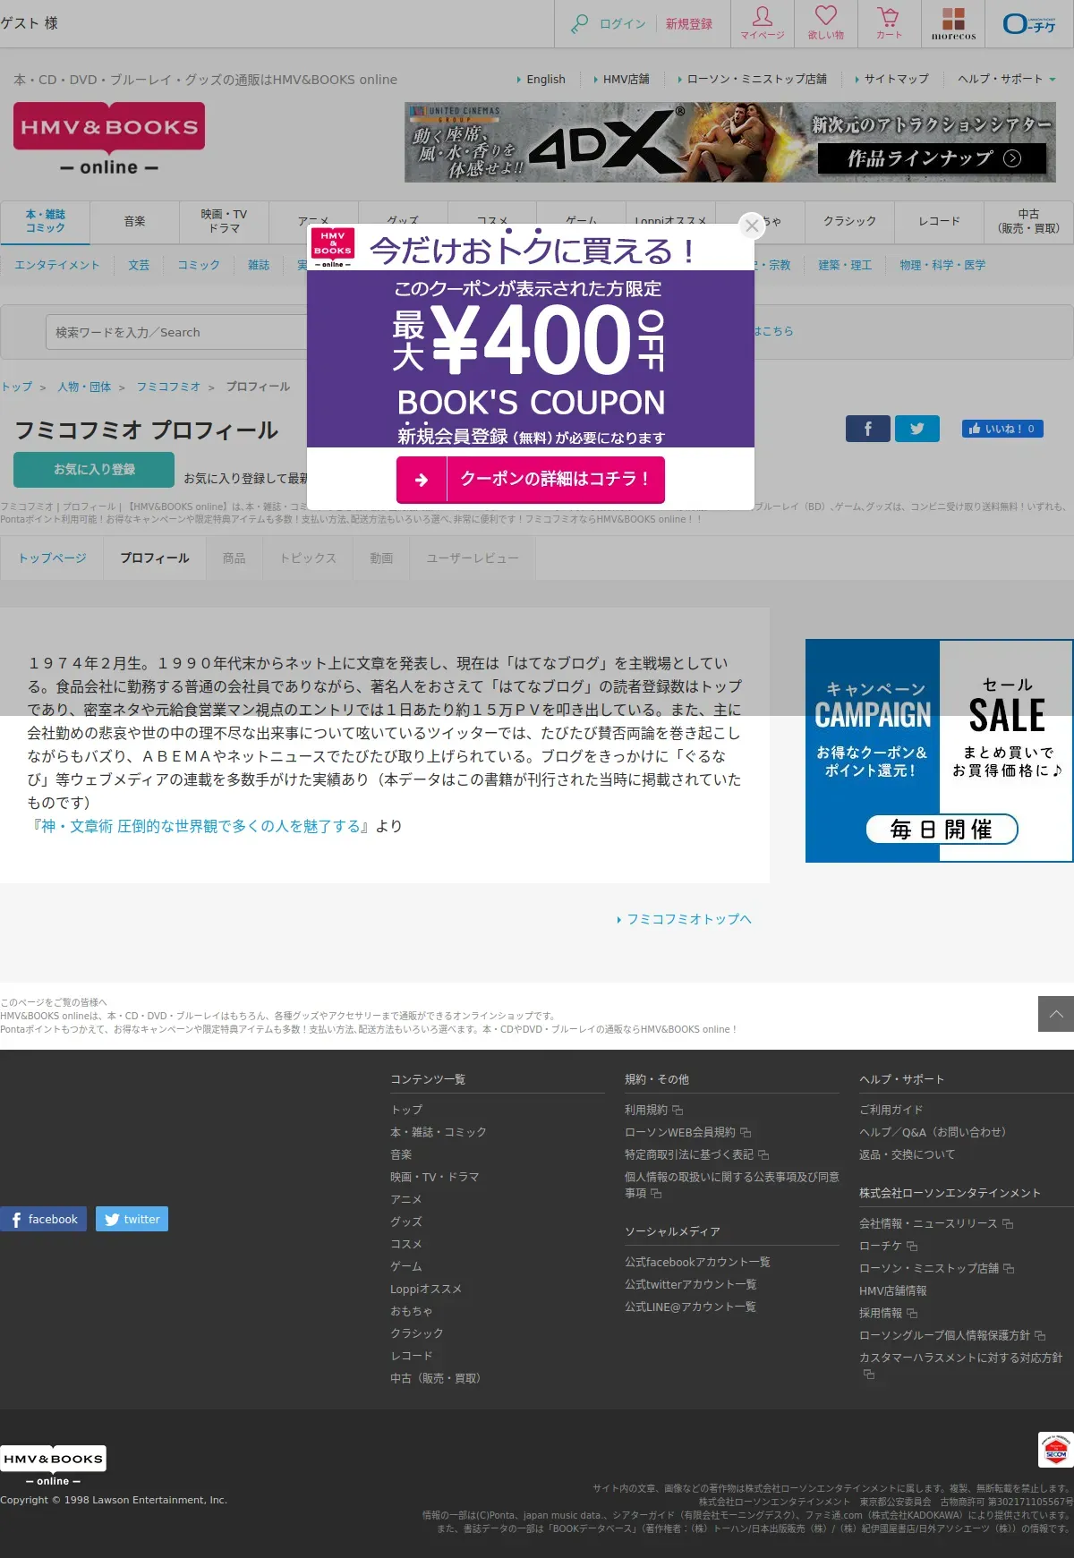Open エンタテイメント subcategory
The height and width of the screenshot is (1558, 1074).
pos(57,265)
